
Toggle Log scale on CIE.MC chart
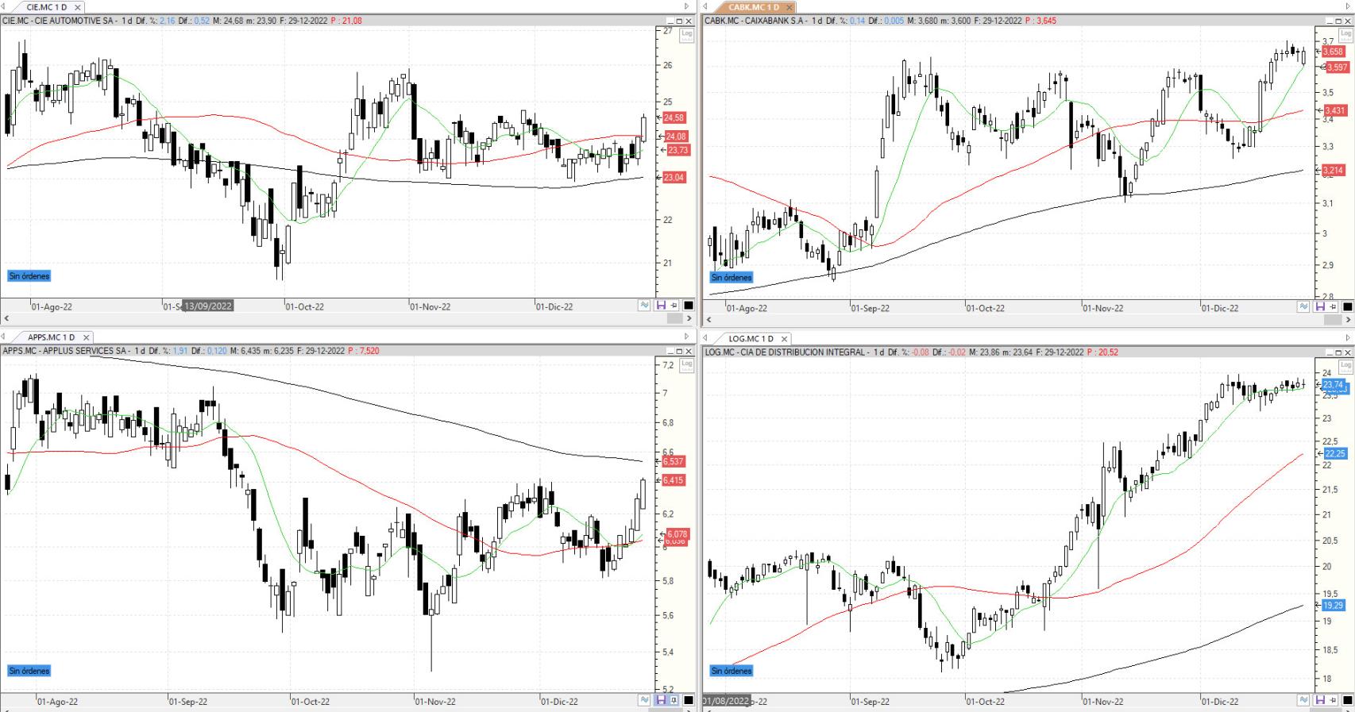(687, 35)
